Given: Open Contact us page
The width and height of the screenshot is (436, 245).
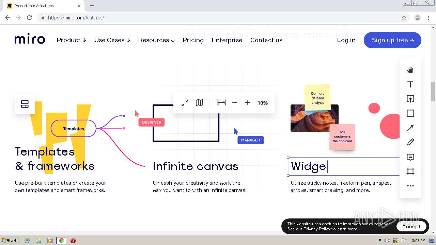Looking at the screenshot, I should tap(266, 40).
